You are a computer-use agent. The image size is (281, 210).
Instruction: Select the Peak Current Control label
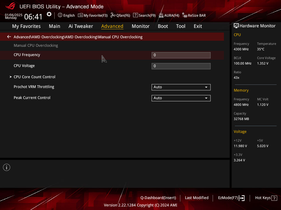(32, 98)
